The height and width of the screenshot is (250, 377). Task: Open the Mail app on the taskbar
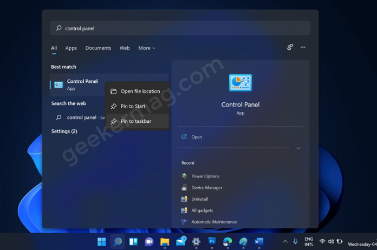point(181,241)
